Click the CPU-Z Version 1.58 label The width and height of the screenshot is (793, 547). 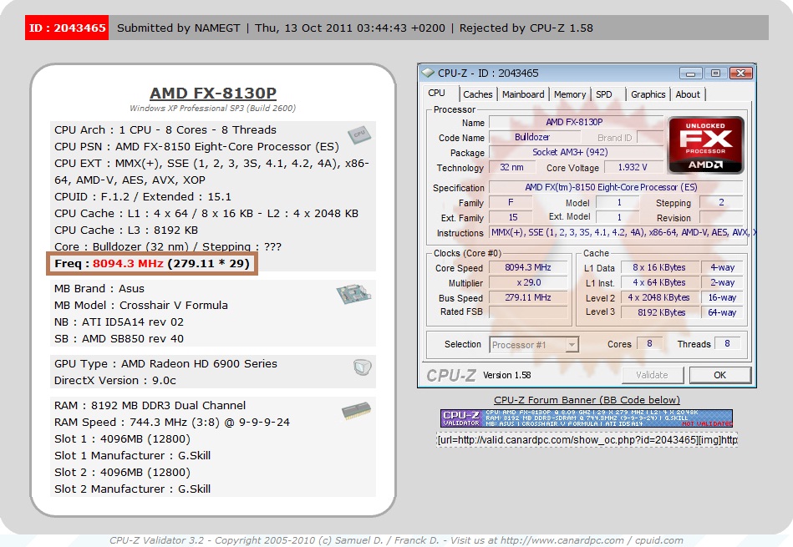tap(506, 375)
